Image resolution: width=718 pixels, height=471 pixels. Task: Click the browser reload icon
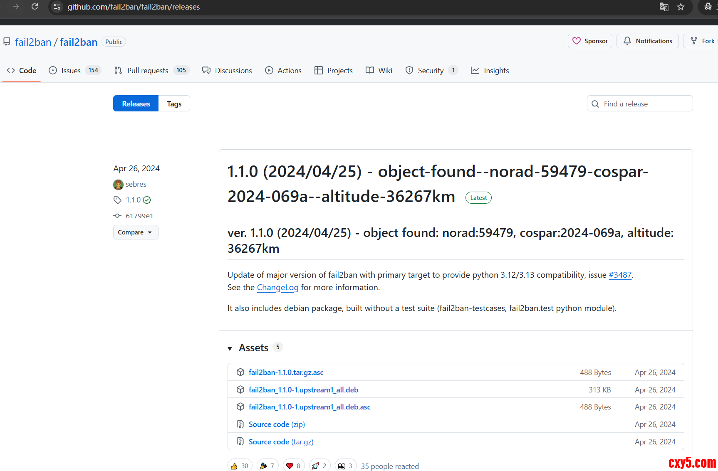[35, 7]
